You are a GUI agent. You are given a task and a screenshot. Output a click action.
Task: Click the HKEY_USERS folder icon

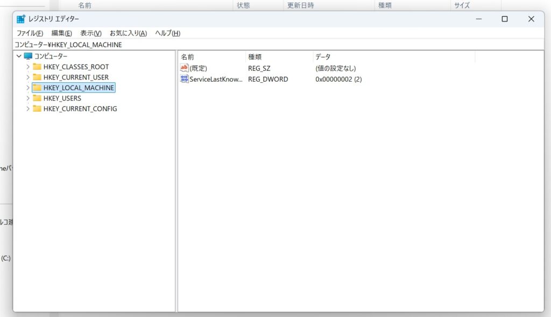[37, 98]
